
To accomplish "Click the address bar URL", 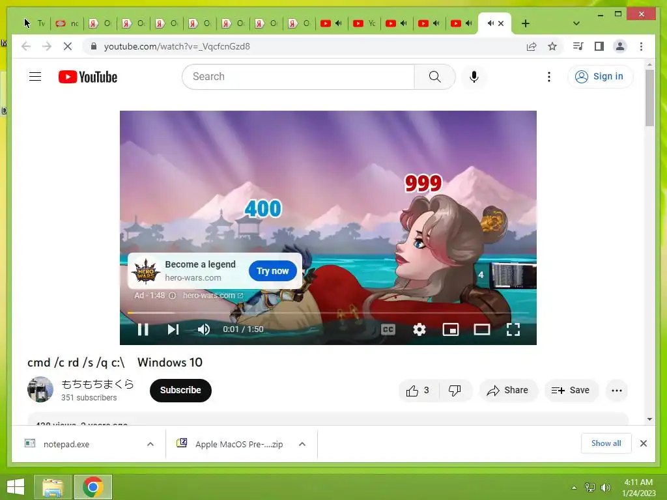I will (x=177, y=46).
